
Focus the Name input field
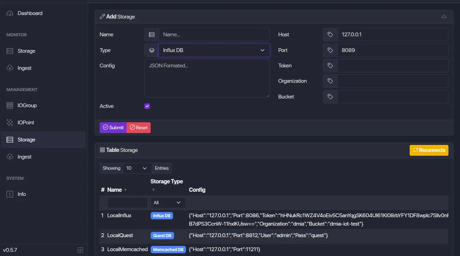pos(214,35)
